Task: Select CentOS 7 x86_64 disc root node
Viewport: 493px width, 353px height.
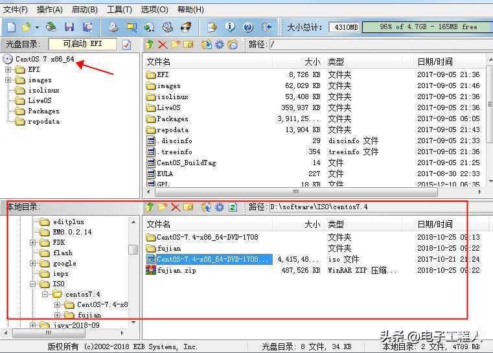Action: tap(45, 59)
